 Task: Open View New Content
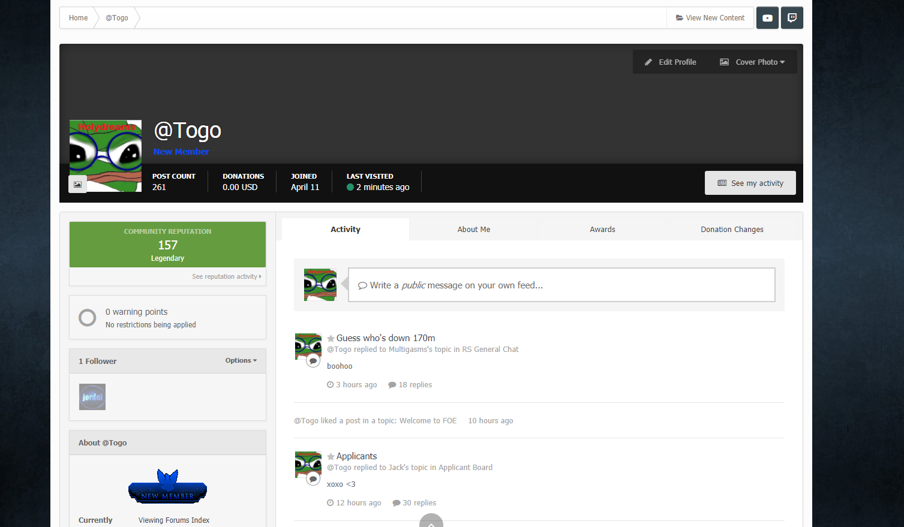[710, 18]
